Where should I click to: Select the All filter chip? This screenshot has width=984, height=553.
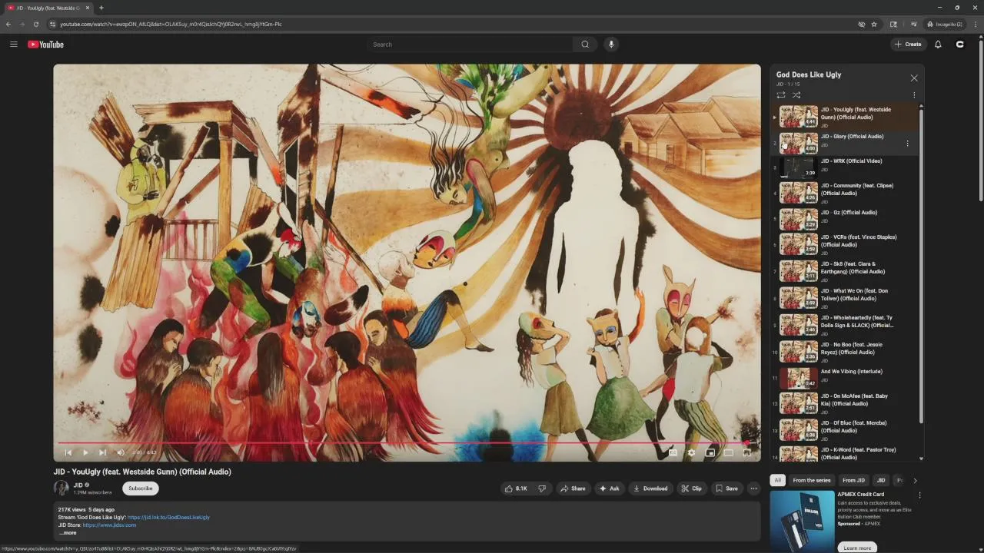(x=777, y=480)
